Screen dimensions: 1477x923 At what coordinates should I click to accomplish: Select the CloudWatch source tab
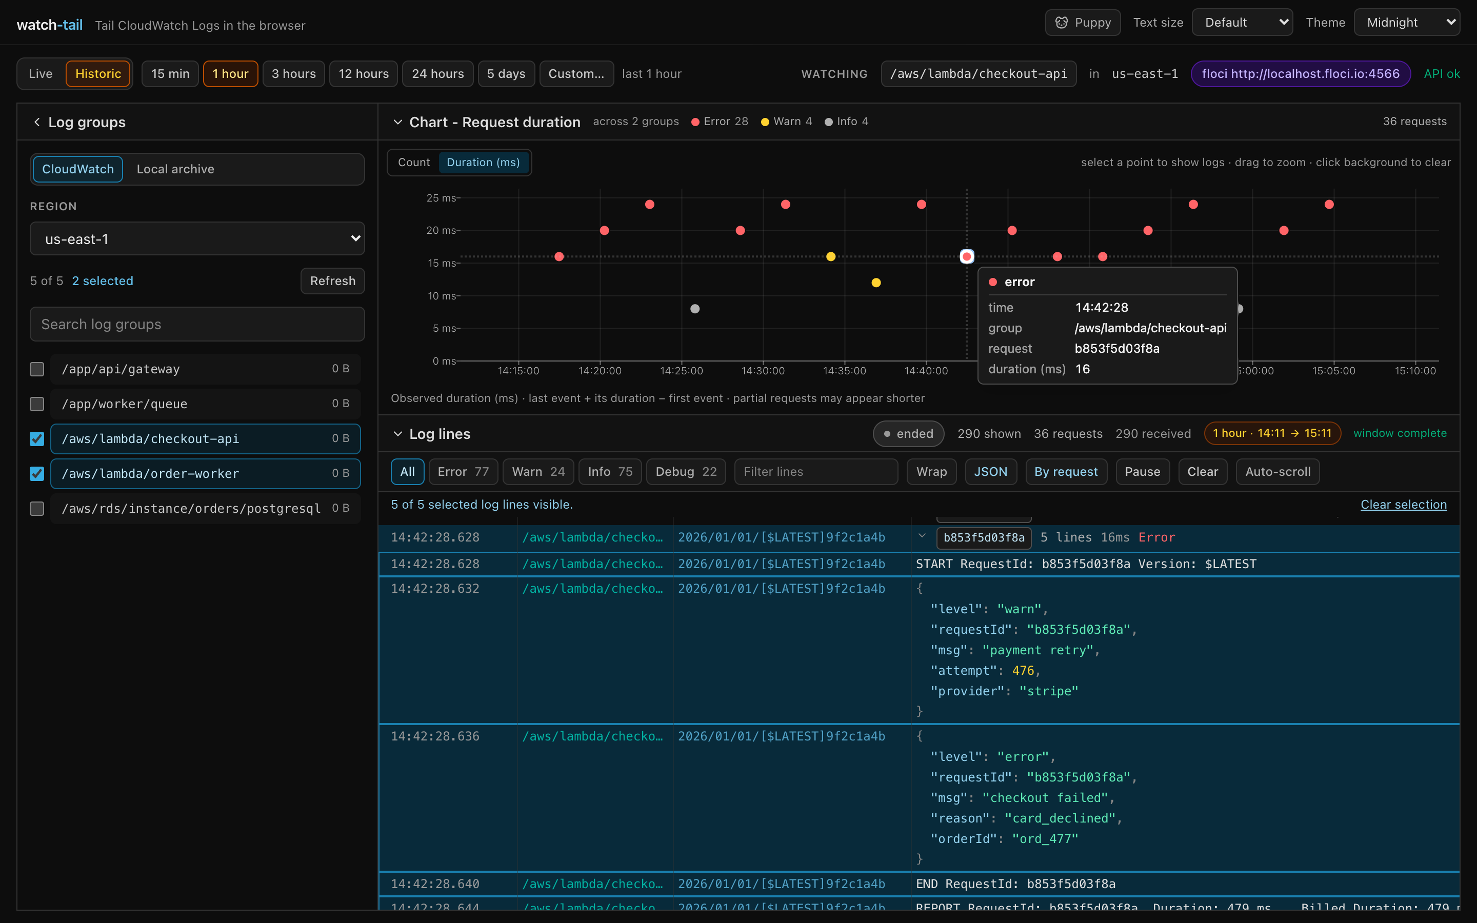(77, 169)
